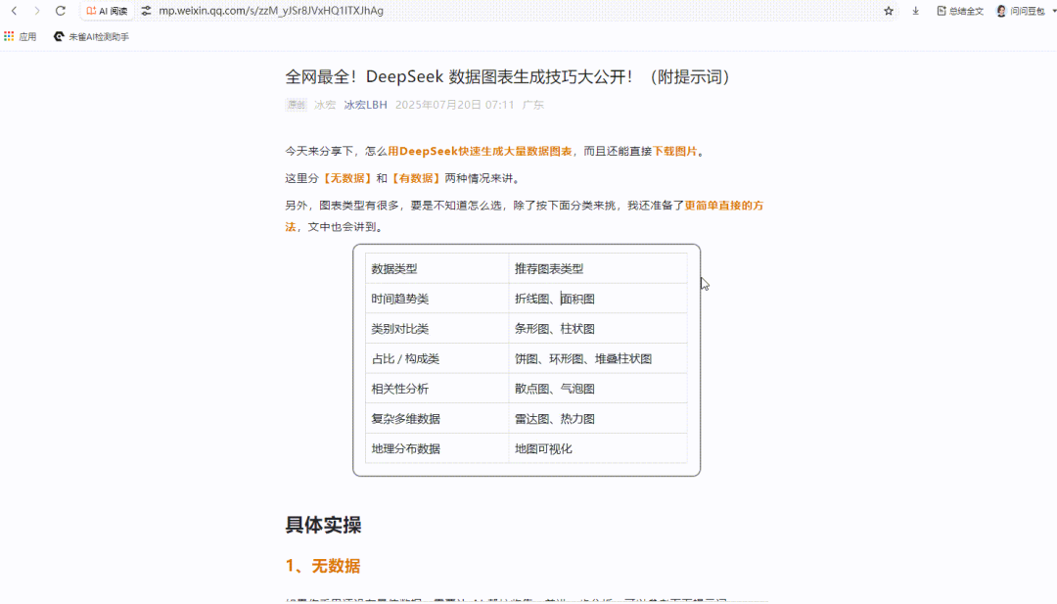Open AI 阅读 reading mode
This screenshot has width=1057, height=604.
[x=108, y=11]
